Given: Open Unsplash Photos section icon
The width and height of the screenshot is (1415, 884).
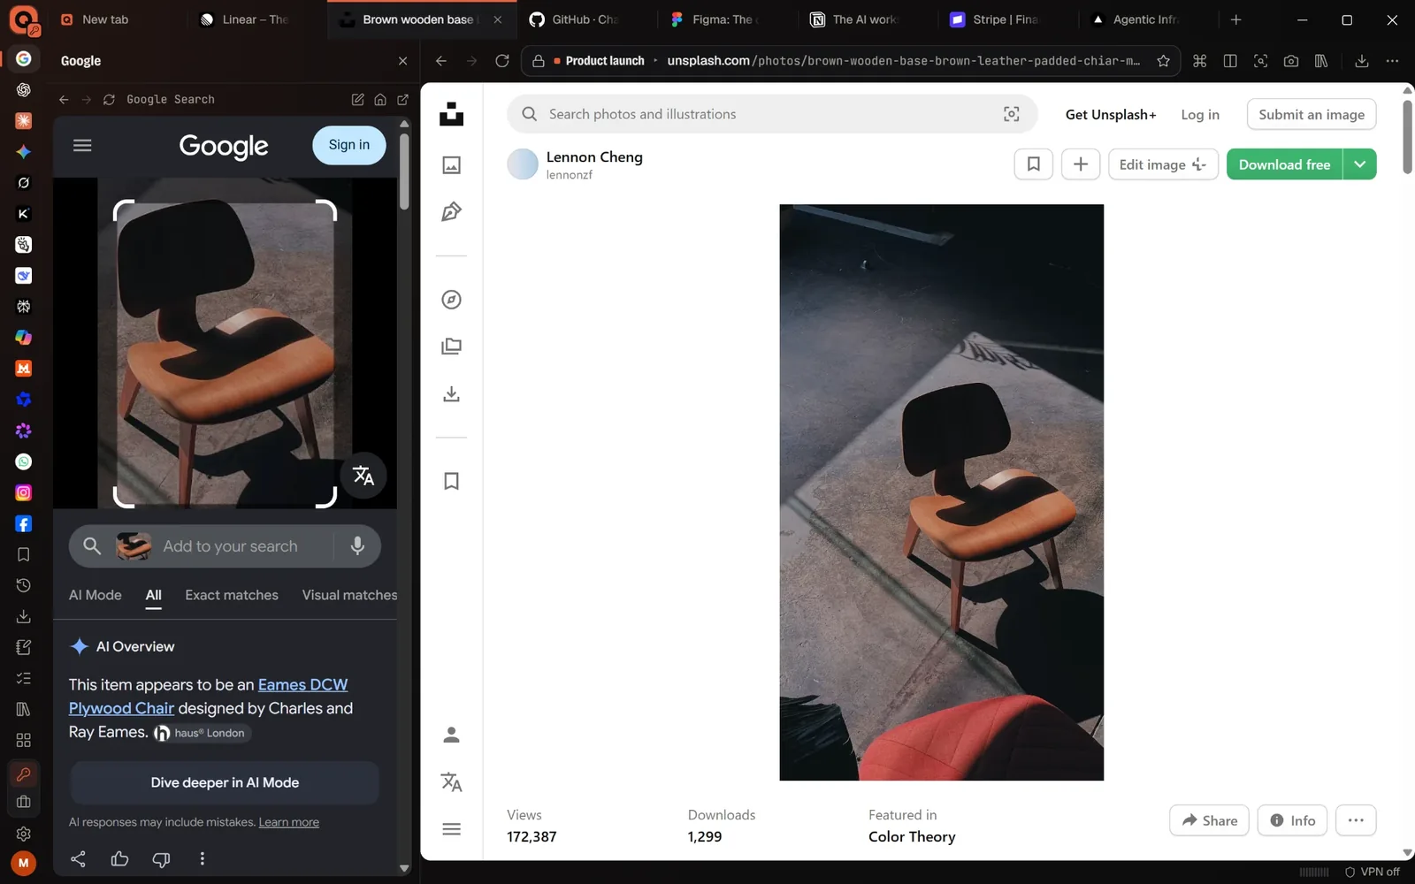Looking at the screenshot, I should tap(451, 164).
